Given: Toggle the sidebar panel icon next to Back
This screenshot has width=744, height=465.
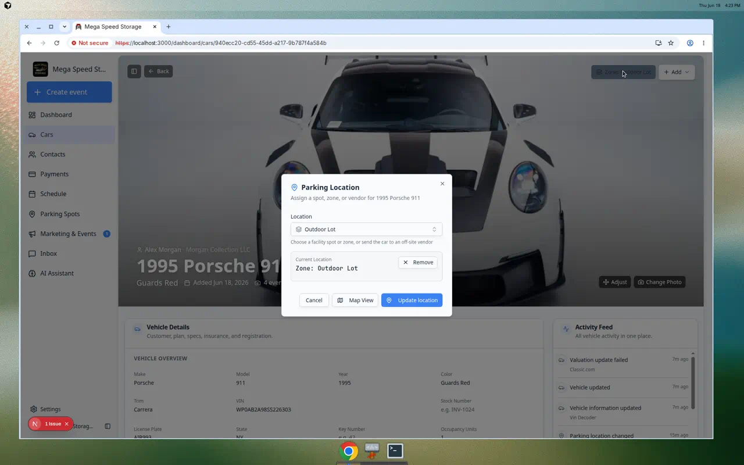Looking at the screenshot, I should [x=134, y=71].
